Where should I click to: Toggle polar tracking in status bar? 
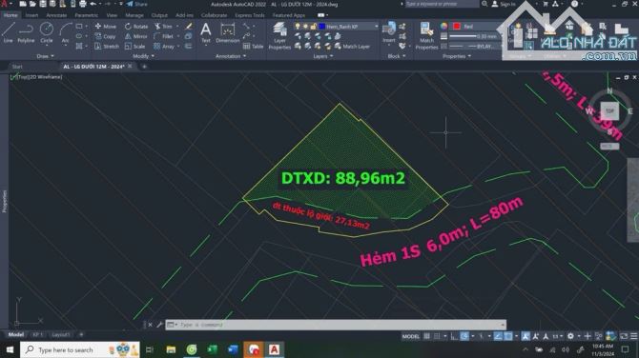pyautogui.click(x=464, y=336)
